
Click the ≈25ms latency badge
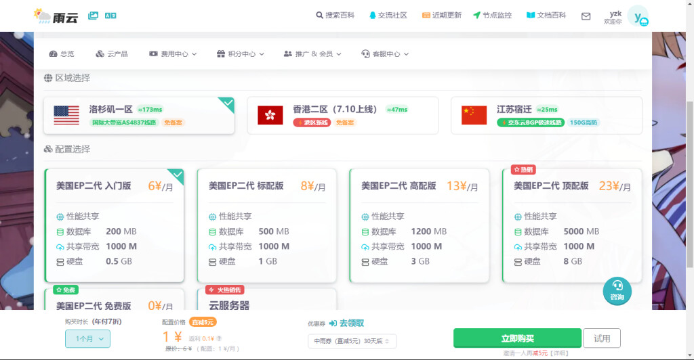[x=547, y=110]
